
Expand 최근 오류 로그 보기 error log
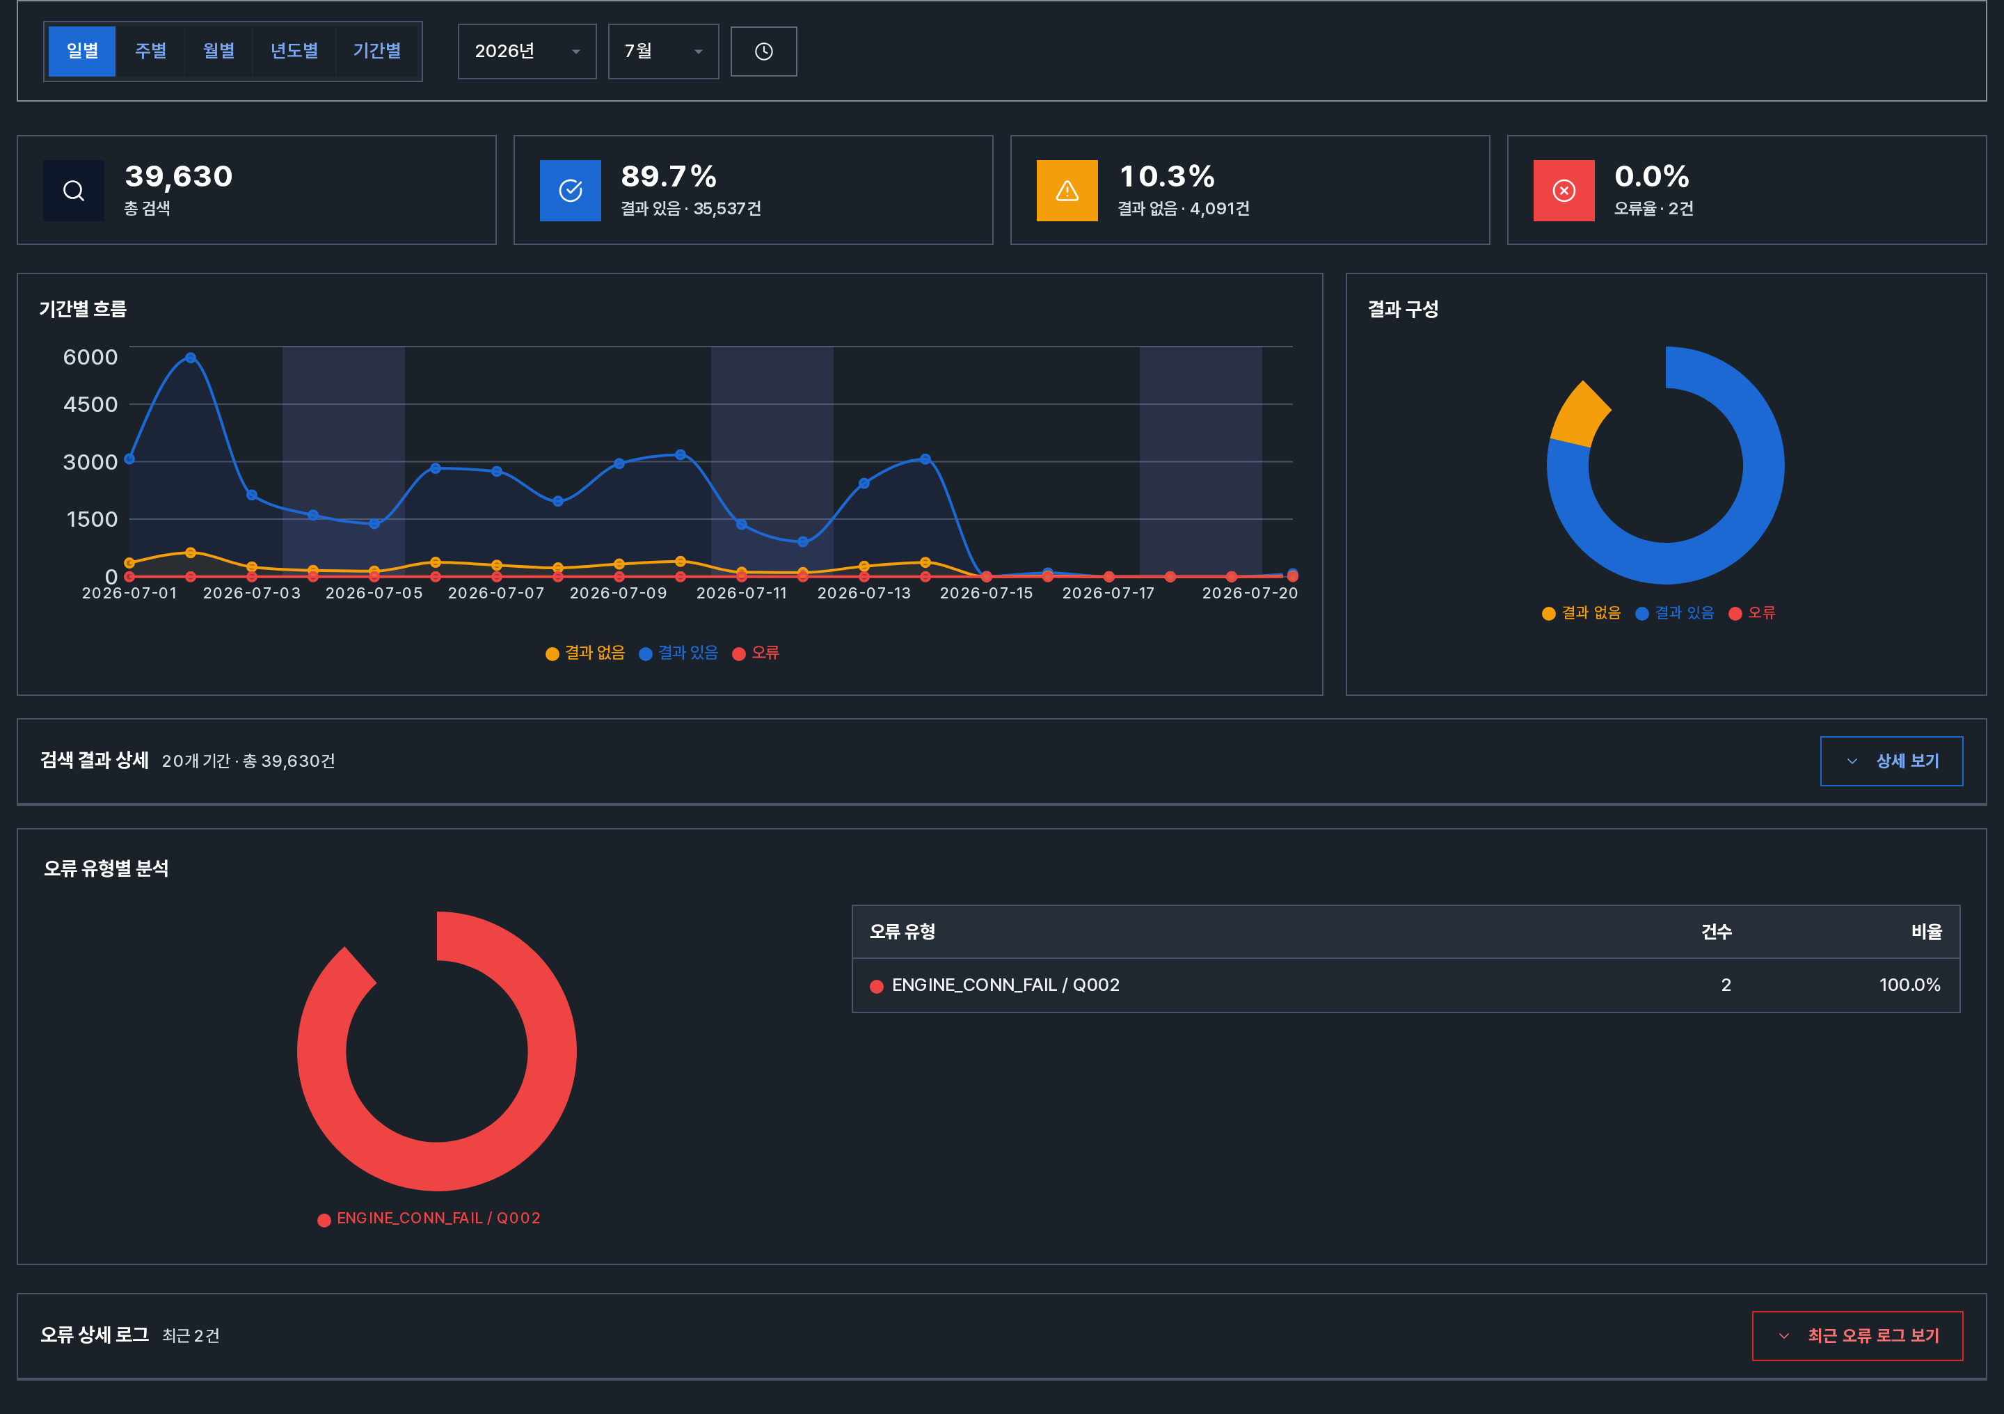pos(1857,1335)
